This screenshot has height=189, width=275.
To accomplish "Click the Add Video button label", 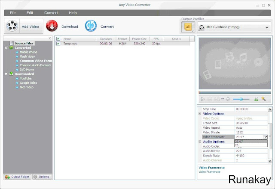I will point(31,27).
